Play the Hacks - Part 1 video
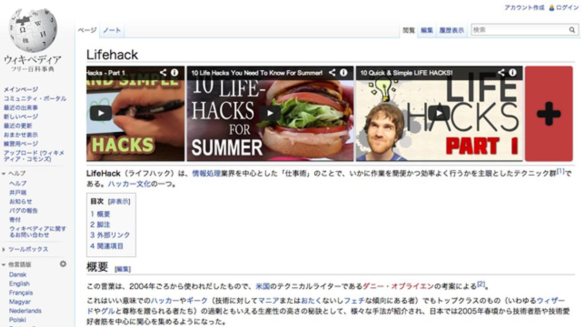The image size is (581, 327). tap(101, 113)
